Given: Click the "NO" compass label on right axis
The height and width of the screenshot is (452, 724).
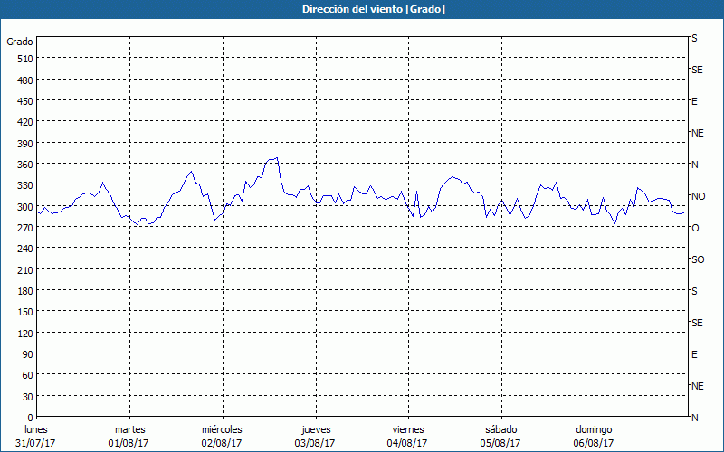Looking at the screenshot, I should [698, 196].
